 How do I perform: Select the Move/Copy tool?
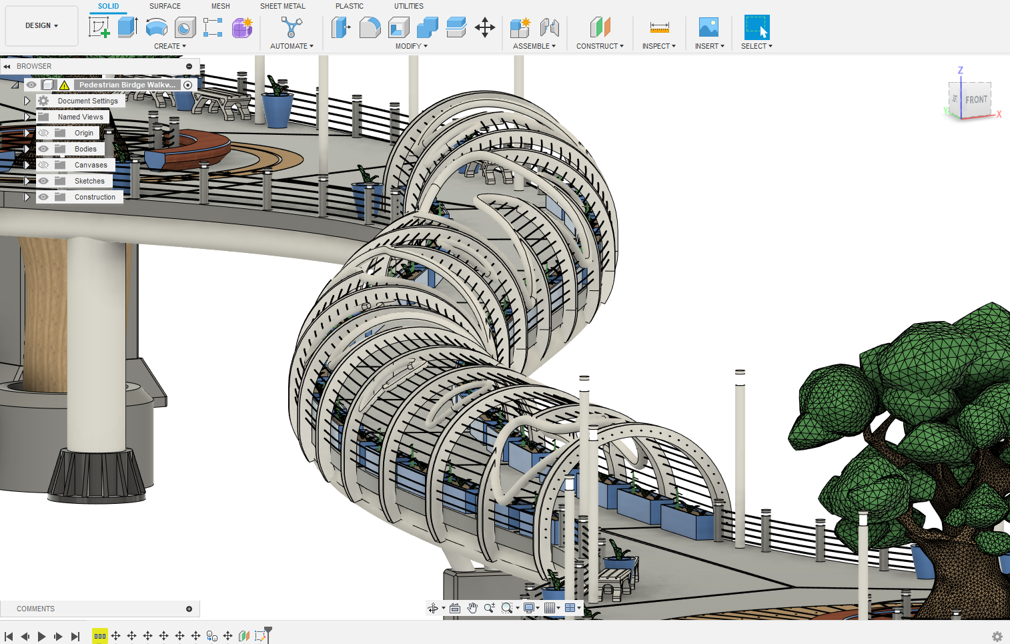point(485,28)
